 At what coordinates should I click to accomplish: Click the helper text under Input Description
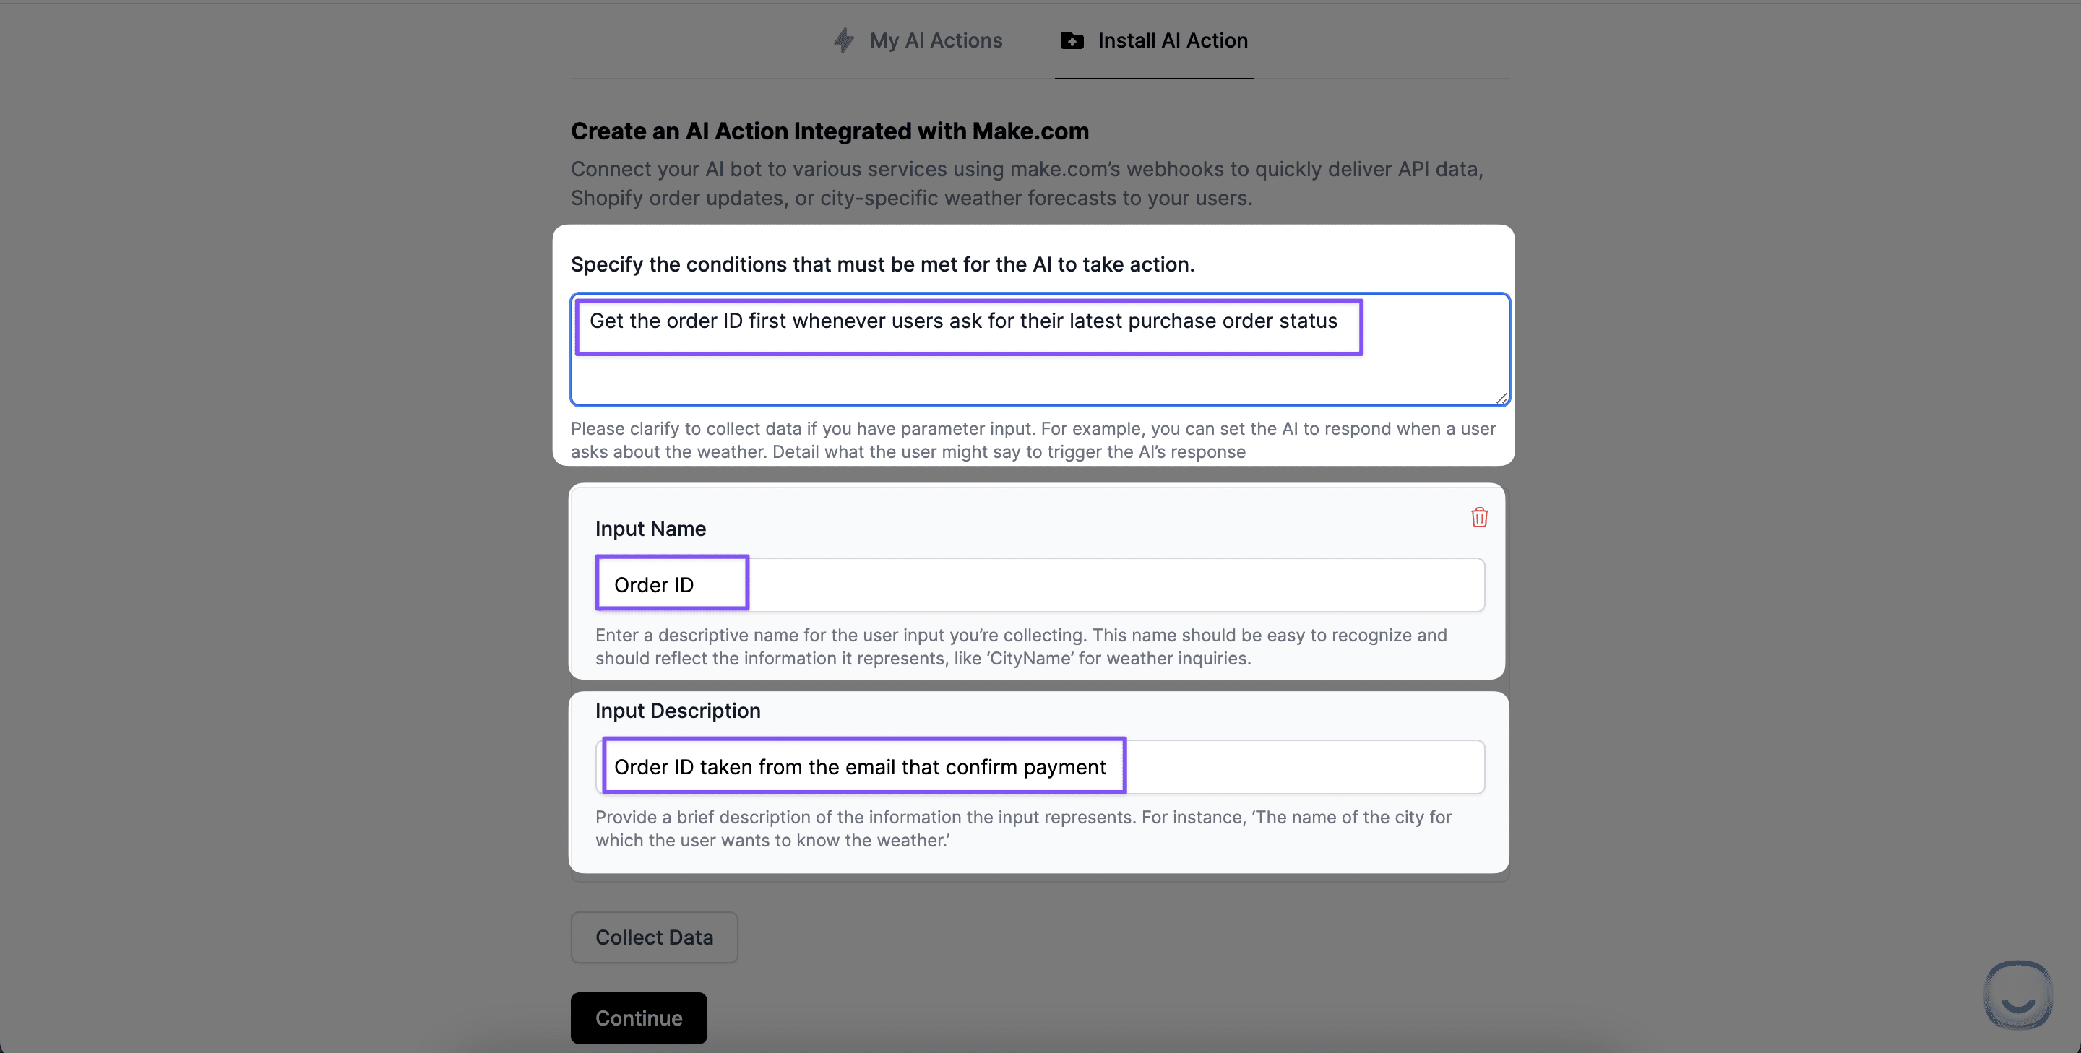click(1022, 828)
